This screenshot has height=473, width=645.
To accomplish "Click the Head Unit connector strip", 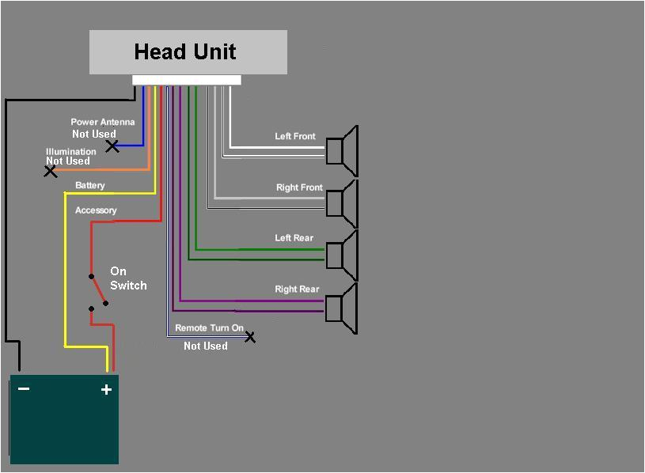I will 188,79.
